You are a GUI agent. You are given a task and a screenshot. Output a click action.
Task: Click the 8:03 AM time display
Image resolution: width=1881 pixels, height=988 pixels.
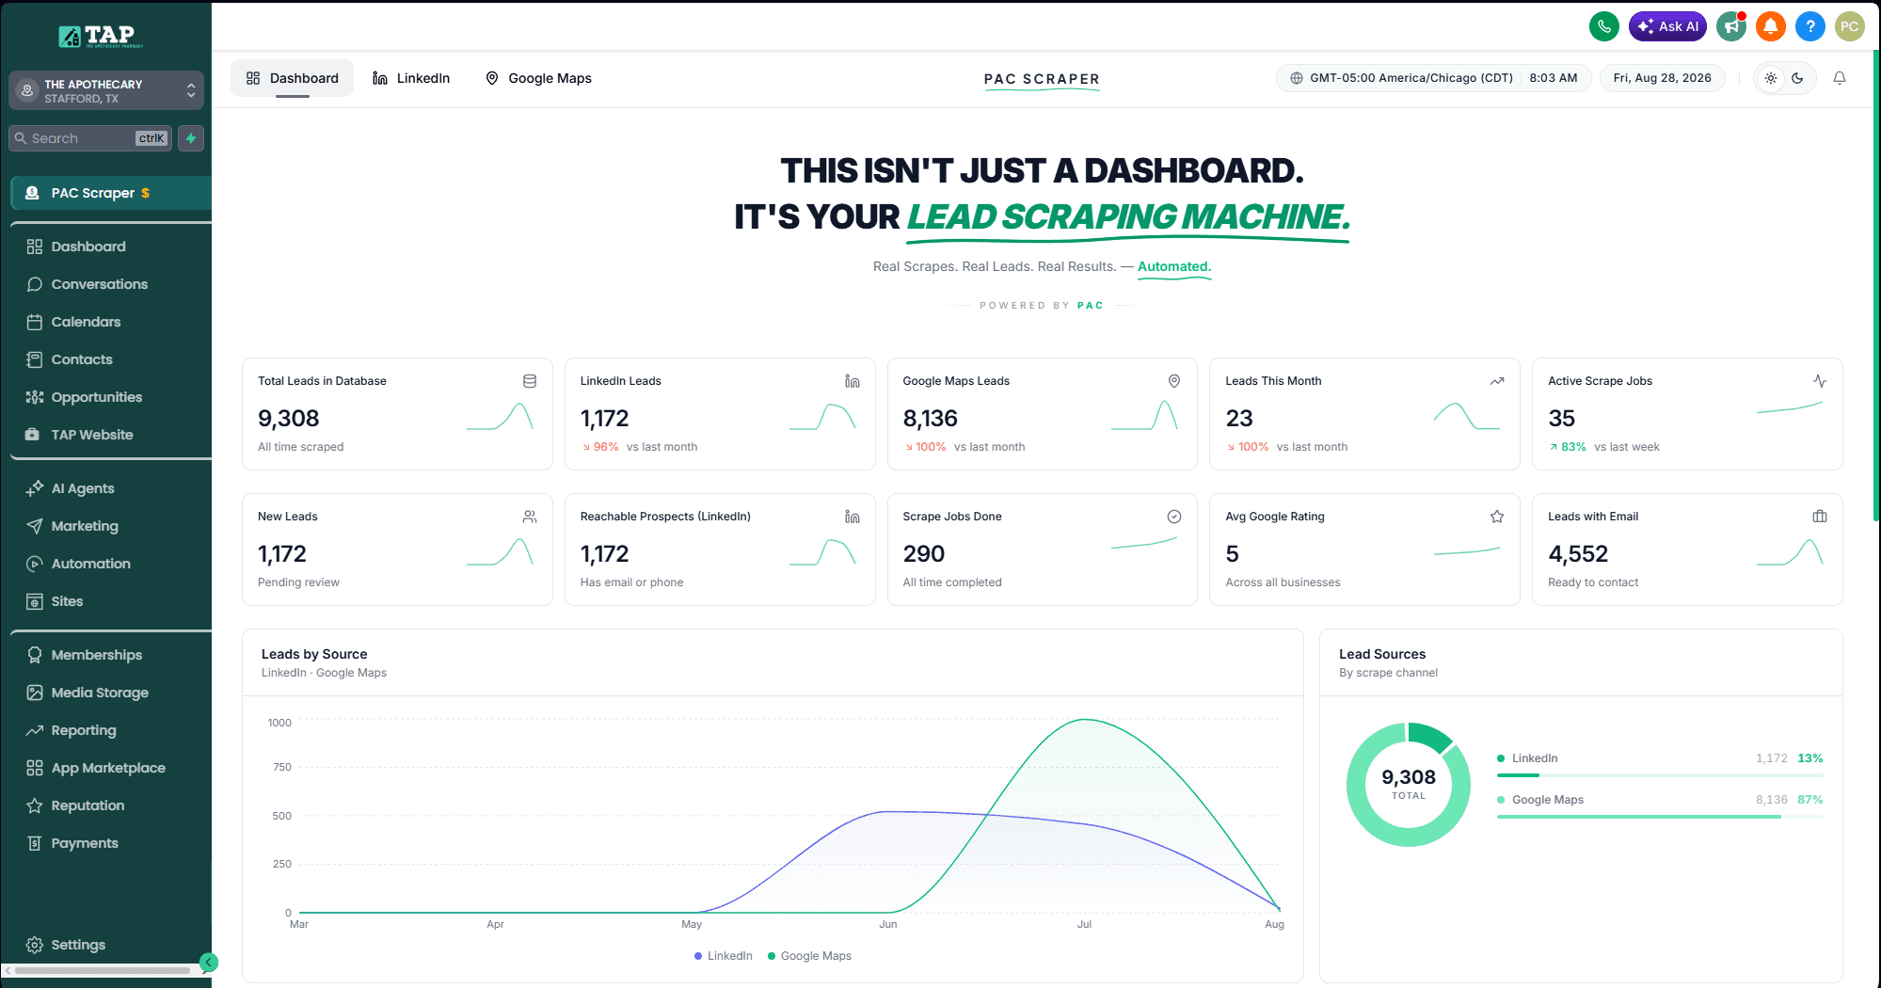(1554, 78)
